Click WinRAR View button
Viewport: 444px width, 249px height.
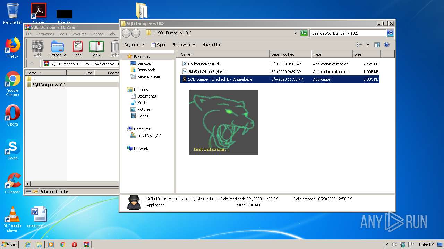point(96,49)
